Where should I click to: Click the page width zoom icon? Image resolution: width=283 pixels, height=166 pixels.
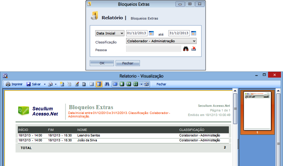146,84
